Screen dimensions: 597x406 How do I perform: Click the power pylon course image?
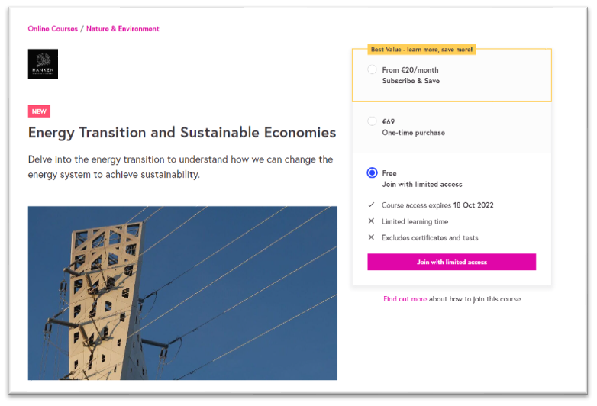pos(182,292)
